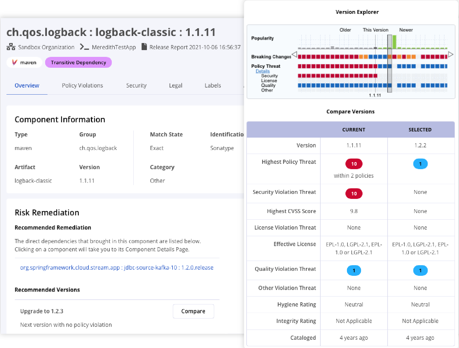Viewport: 459px width, 348px height.
Task: Click current Quality Violation Threat badge
Action: [354, 271]
